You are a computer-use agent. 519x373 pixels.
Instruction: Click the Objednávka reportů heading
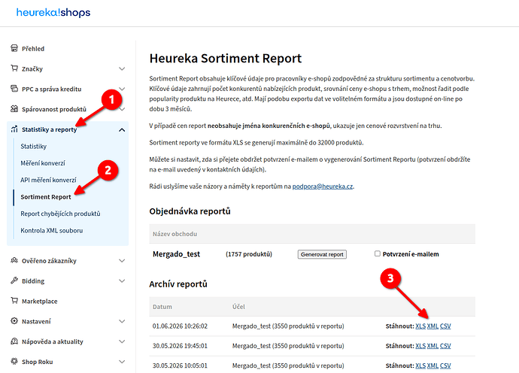click(x=190, y=211)
